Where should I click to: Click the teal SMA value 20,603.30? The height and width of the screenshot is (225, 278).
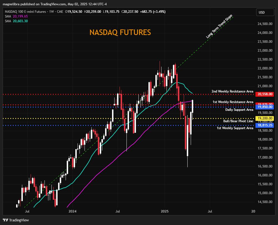20,21
